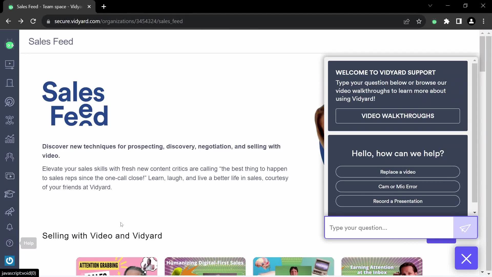
Task: Close the support chat widget
Action: (x=466, y=258)
